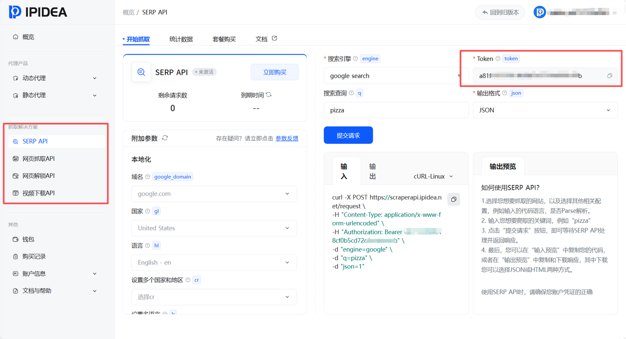
Task: Click the overview home icon in sidebar
Action: 15,37
